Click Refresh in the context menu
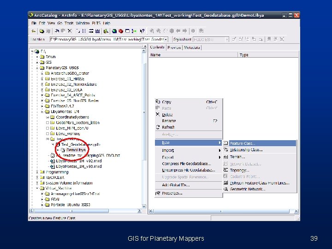This screenshot has width=332, height=249. point(189,127)
